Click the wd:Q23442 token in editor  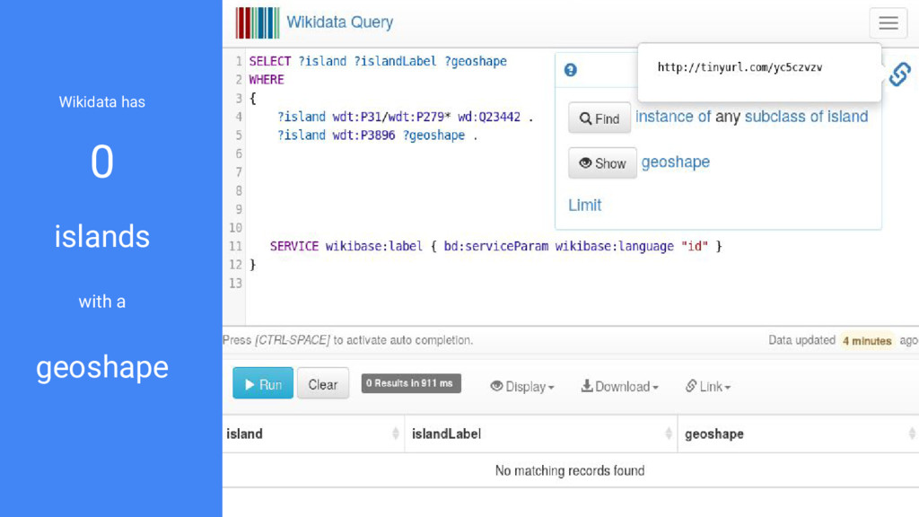pyautogui.click(x=489, y=117)
